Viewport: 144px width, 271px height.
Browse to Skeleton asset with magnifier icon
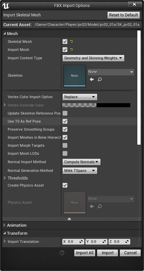coord(100,79)
